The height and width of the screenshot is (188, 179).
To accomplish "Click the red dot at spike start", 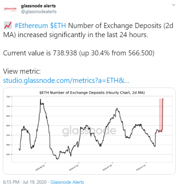I will click(159, 132).
